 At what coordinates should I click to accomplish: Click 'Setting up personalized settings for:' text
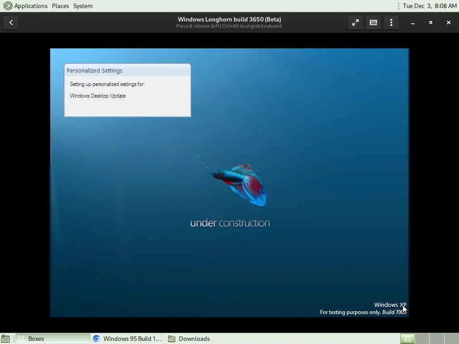pos(107,84)
